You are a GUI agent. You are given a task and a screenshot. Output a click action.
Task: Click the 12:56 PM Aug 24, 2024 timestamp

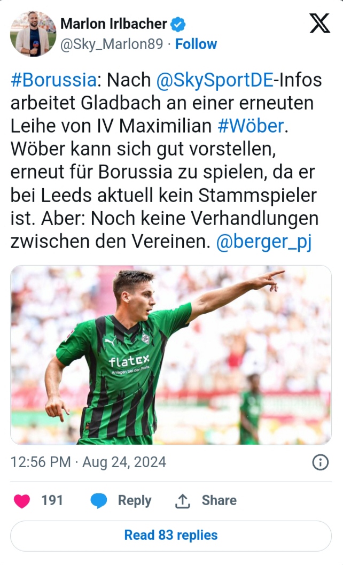tap(88, 462)
